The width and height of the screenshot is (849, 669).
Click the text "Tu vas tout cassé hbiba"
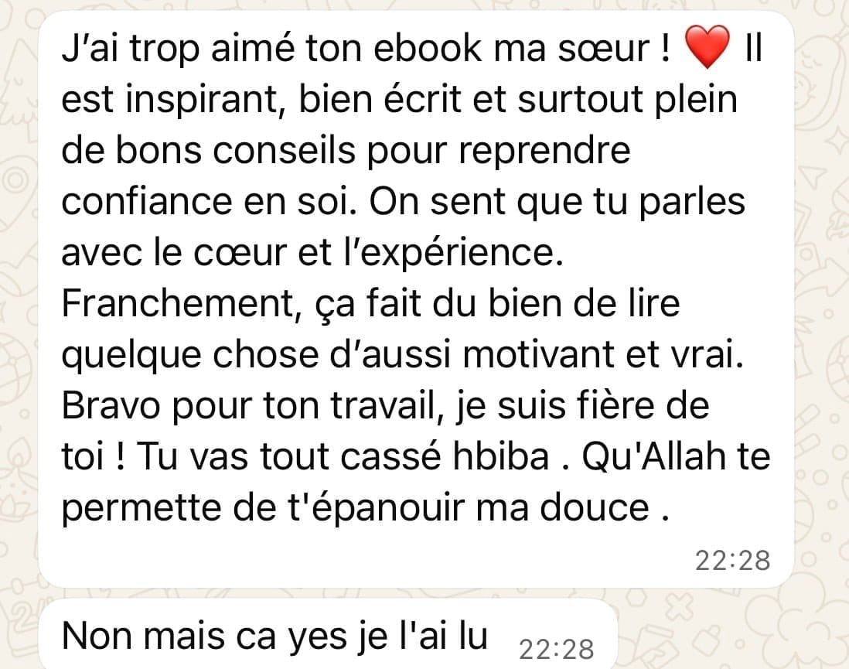pos(344,456)
